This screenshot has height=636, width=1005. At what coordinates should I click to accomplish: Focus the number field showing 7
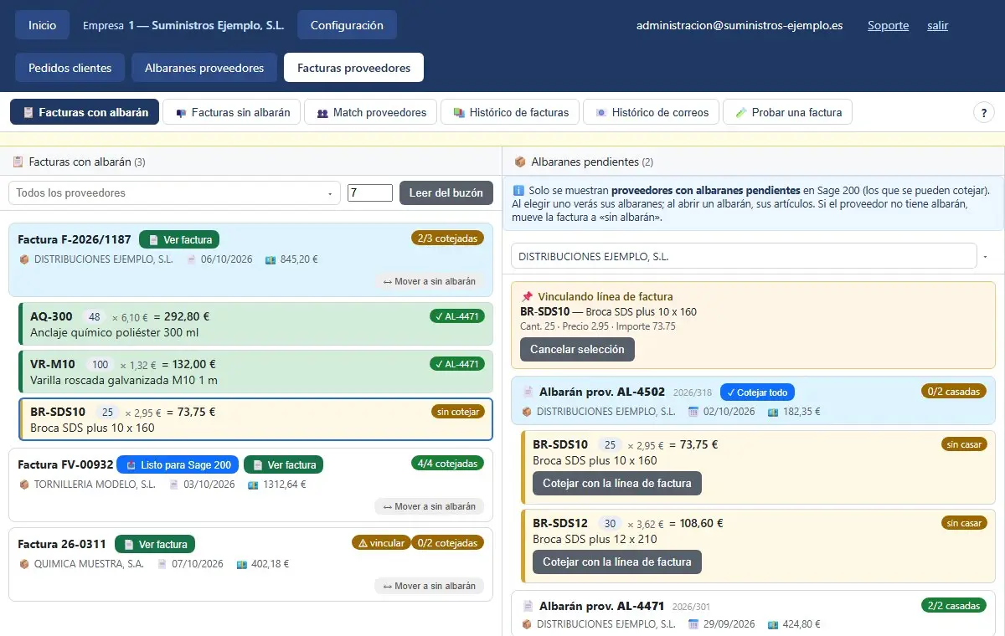point(370,192)
